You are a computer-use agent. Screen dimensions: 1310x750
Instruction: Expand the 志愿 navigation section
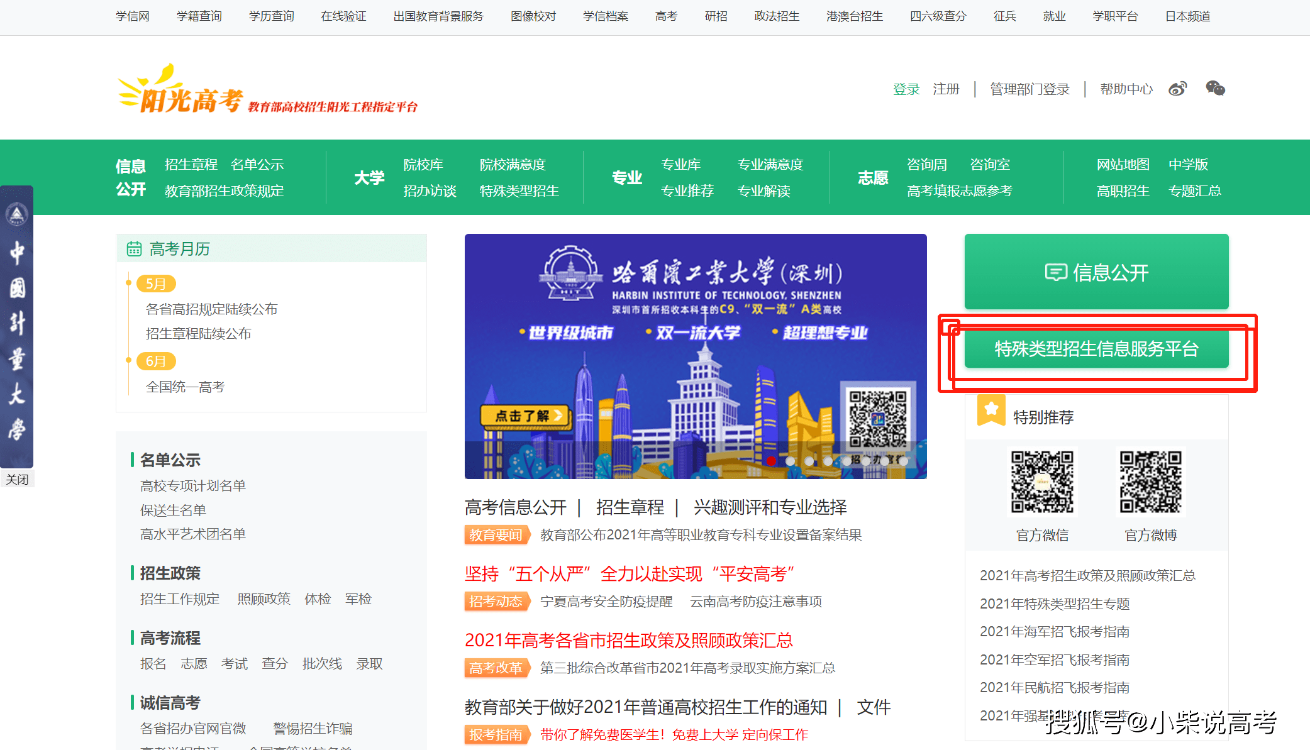pos(872,178)
